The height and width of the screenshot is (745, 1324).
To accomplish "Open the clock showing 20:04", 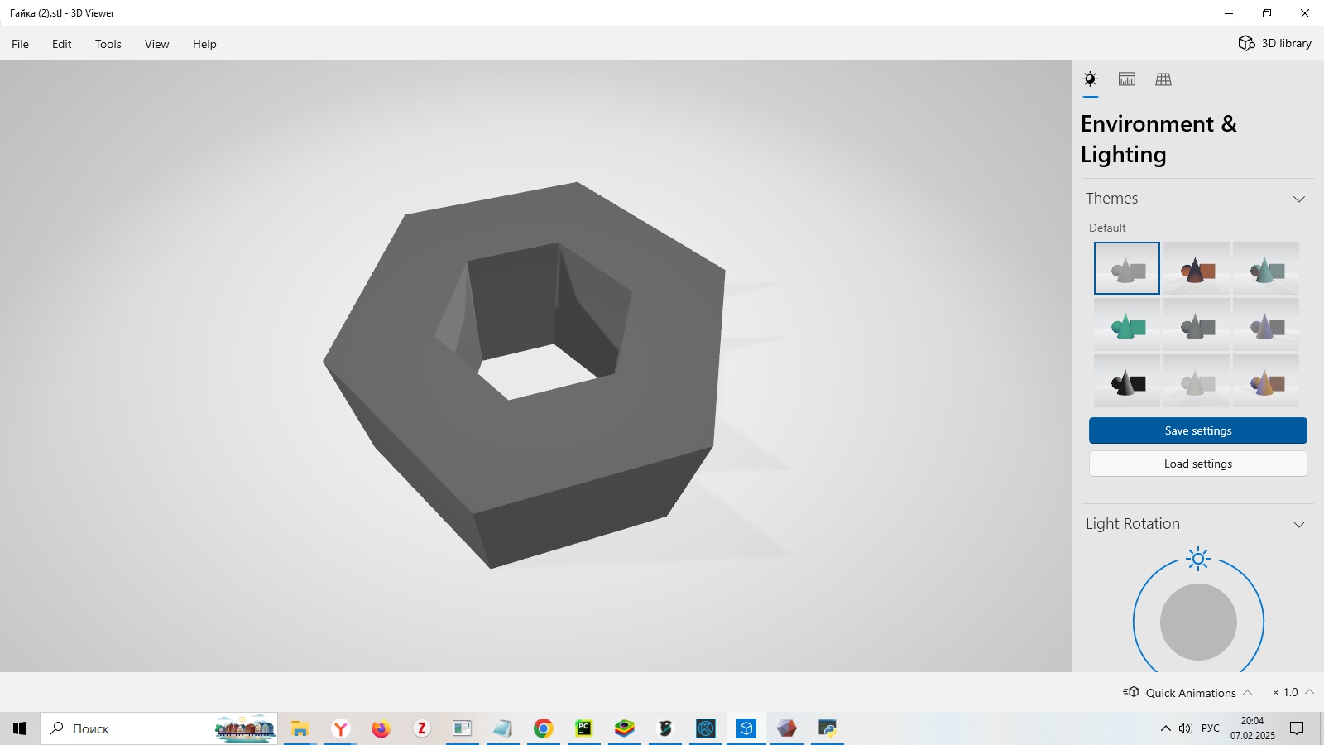I will point(1252,728).
